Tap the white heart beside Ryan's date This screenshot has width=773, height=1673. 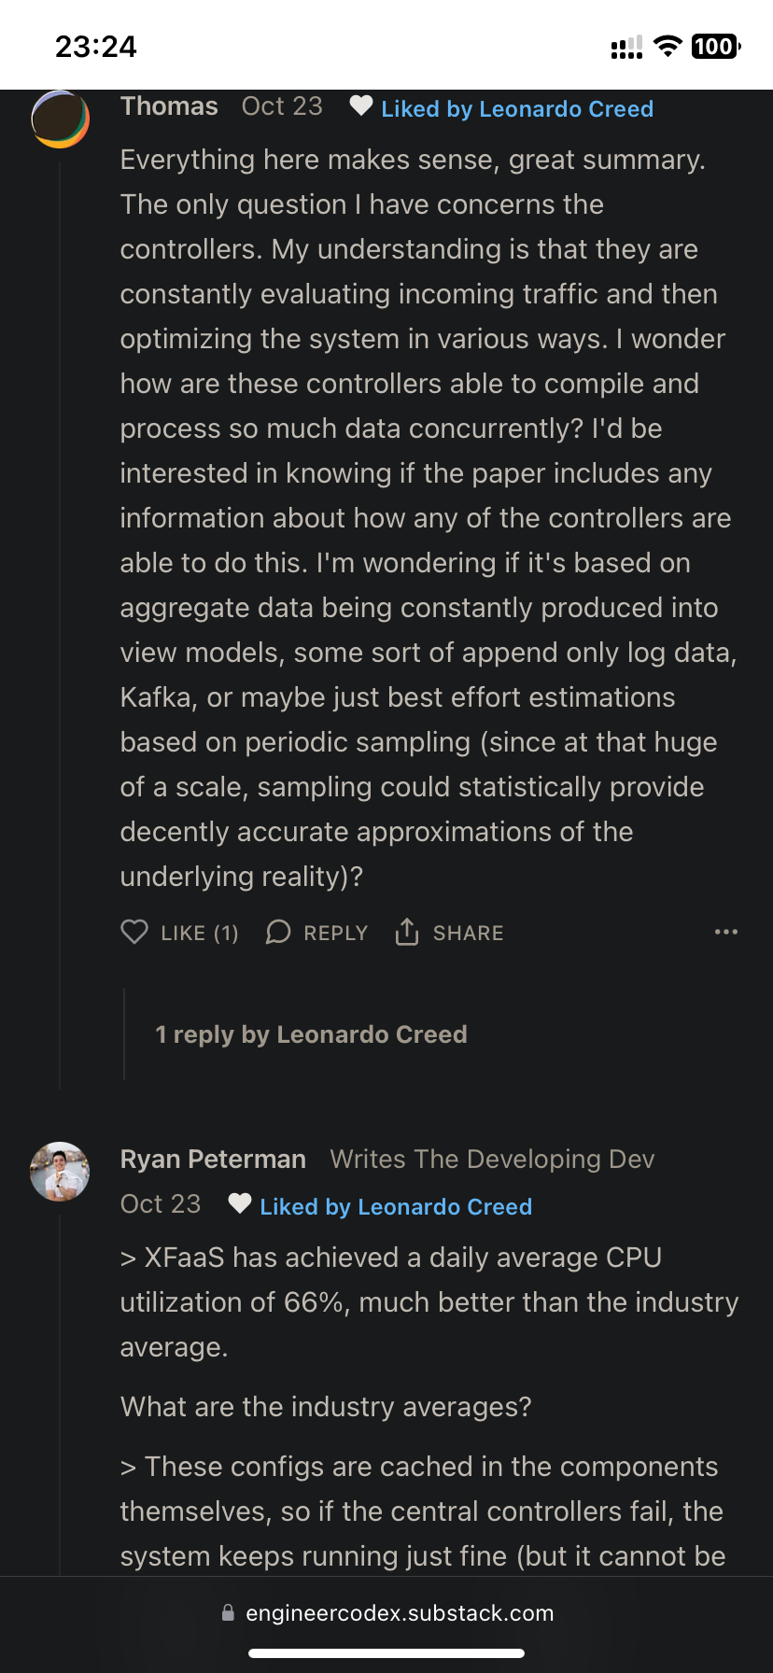(240, 1204)
